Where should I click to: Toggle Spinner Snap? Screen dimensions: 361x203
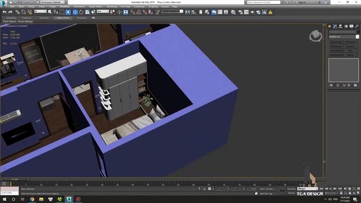[151, 12]
